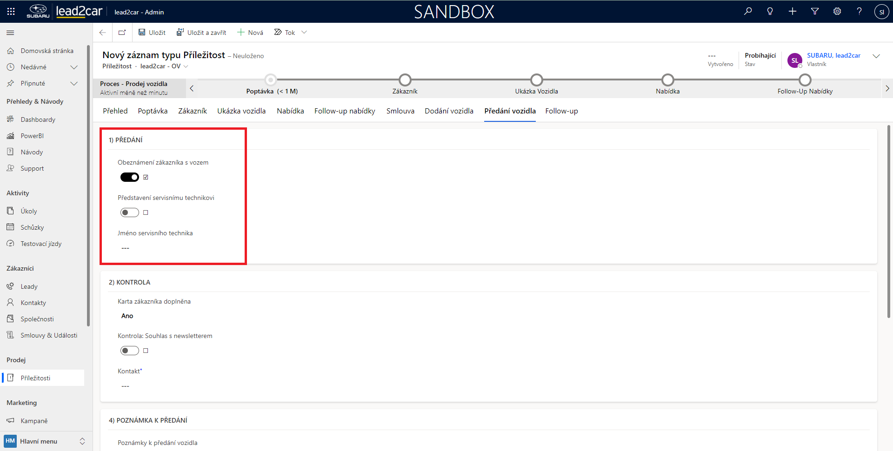Click the back arrow in toolbar

point(103,33)
